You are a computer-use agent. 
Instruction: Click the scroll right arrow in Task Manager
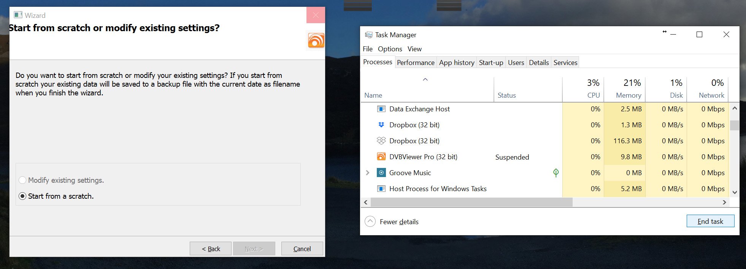click(724, 202)
